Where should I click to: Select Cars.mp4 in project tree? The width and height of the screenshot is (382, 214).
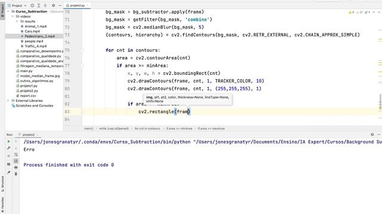pos(32,32)
